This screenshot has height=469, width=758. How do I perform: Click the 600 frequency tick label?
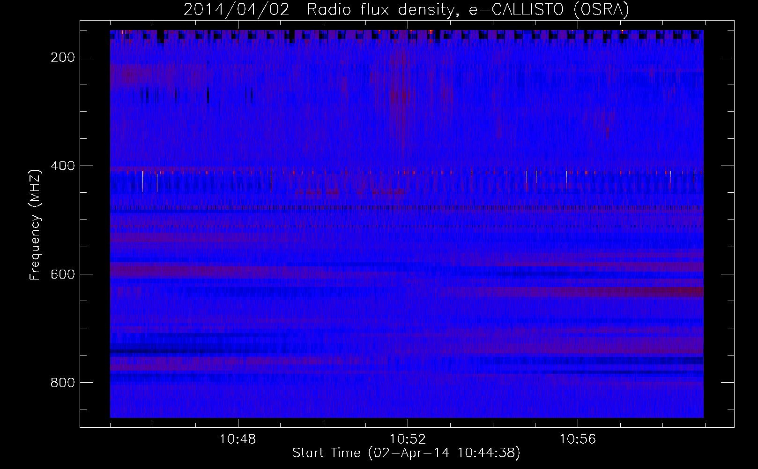pyautogui.click(x=63, y=274)
